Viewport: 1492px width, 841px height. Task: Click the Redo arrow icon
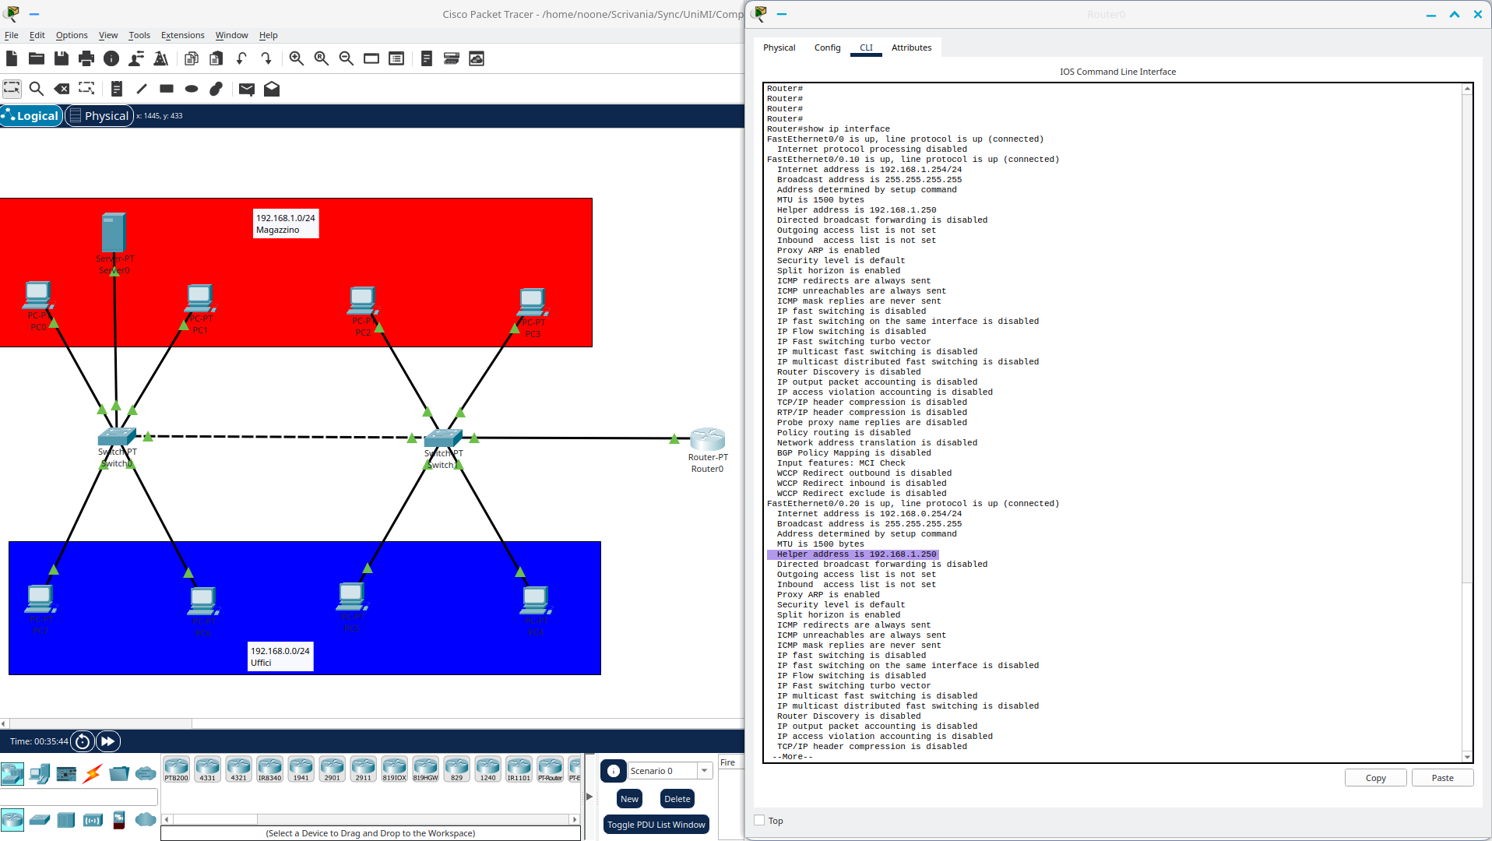coord(266,58)
